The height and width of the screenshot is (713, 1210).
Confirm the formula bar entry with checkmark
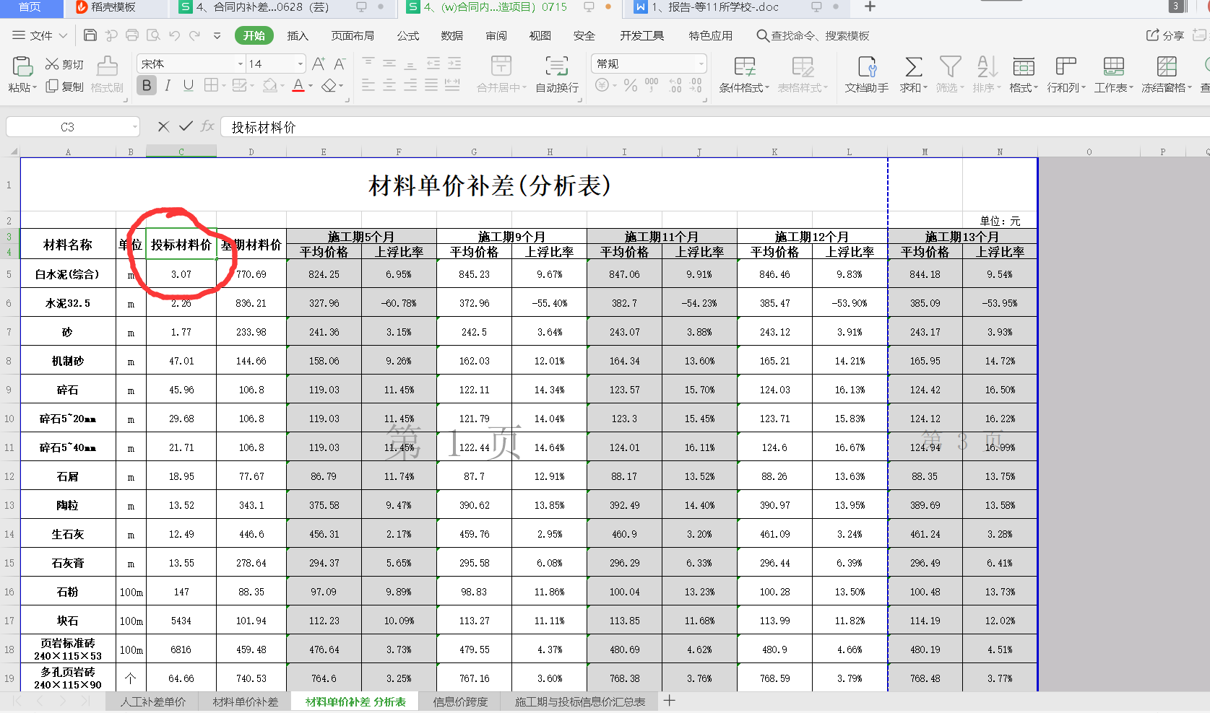coord(186,126)
